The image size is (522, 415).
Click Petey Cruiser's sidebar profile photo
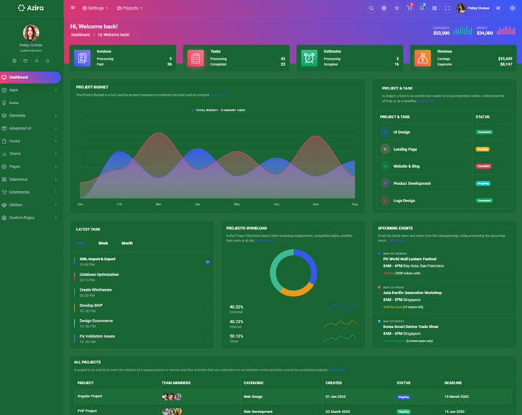[31, 33]
